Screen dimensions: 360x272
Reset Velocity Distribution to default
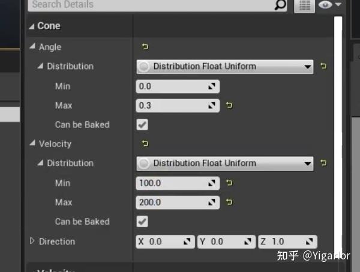point(324,163)
